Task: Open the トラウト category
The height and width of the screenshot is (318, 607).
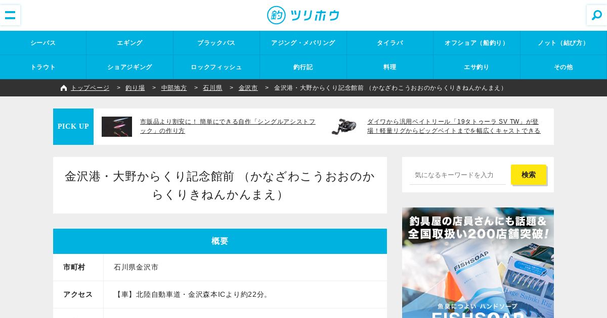Action: [43, 67]
